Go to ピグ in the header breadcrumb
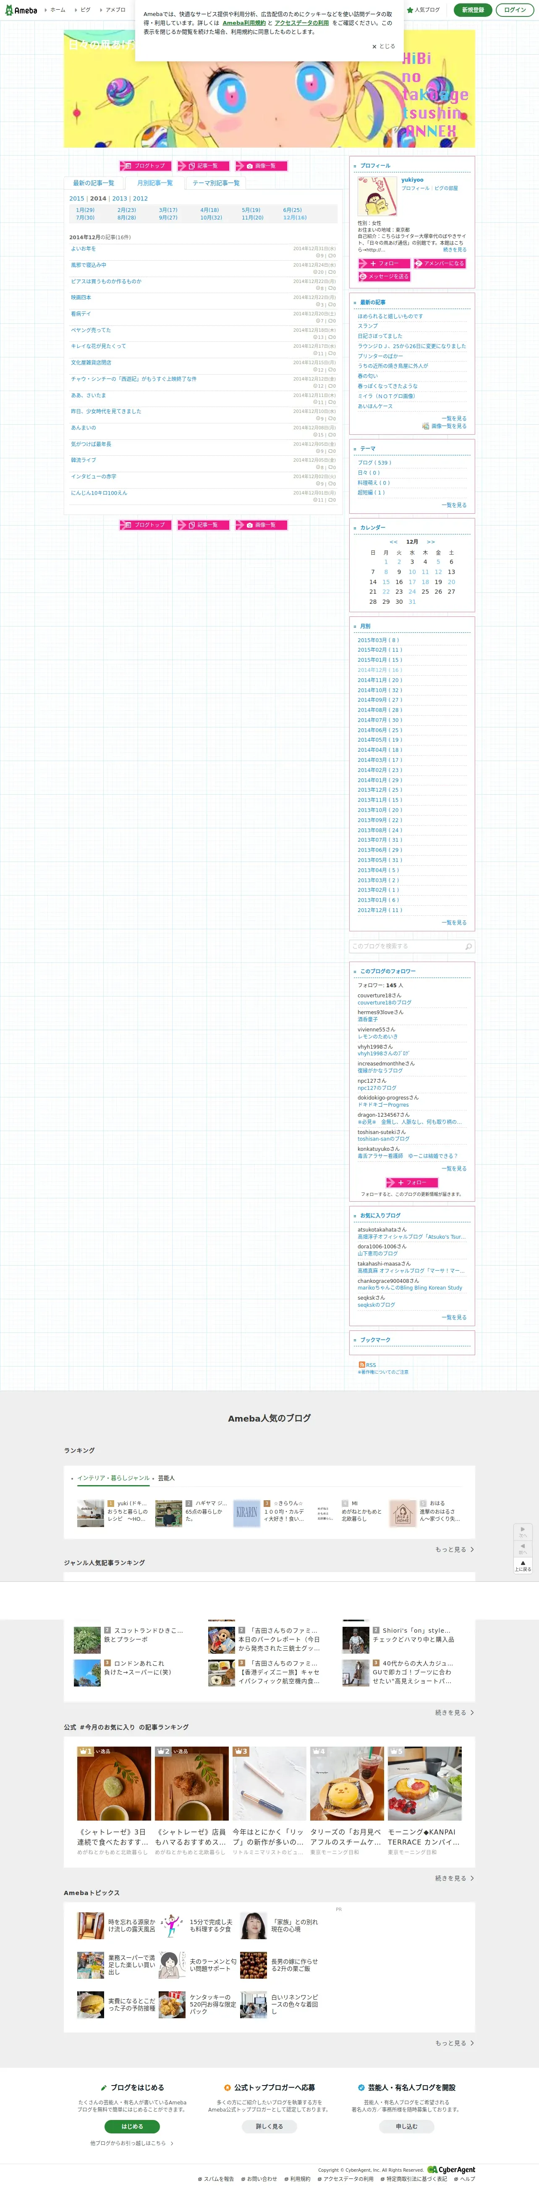Image resolution: width=539 pixels, height=2186 pixels. [86, 9]
